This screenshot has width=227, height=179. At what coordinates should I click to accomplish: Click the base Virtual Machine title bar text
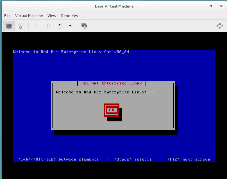114,6
